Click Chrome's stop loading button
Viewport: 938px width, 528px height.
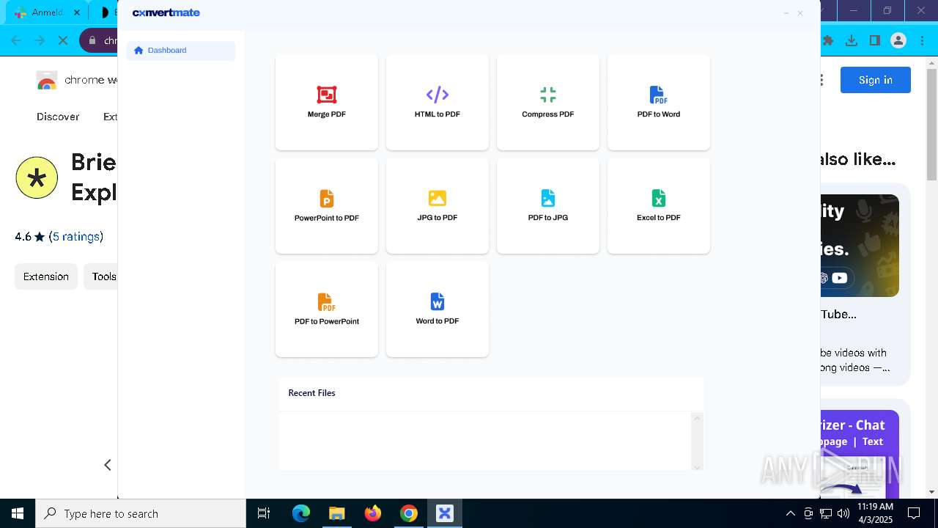coord(63,40)
